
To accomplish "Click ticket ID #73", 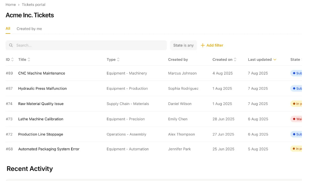I will coord(9,119).
